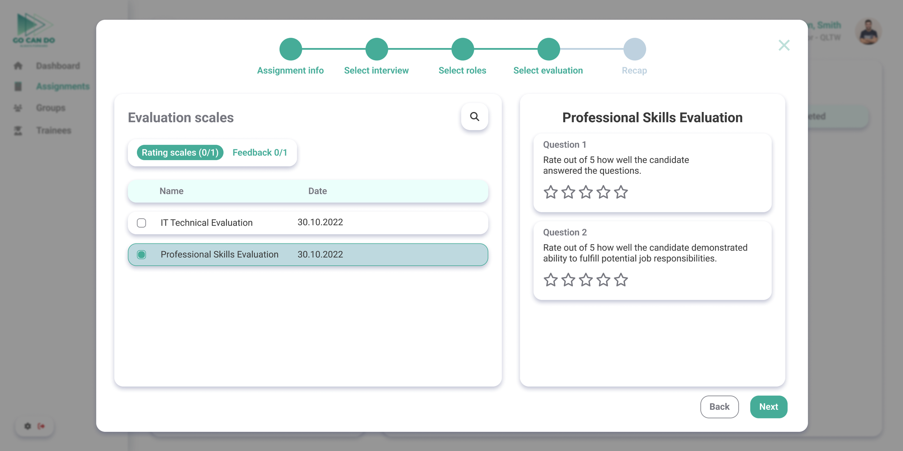This screenshot has height=451, width=903.
Task: Check the IT Technical Evaluation checkbox
Action: (142, 223)
